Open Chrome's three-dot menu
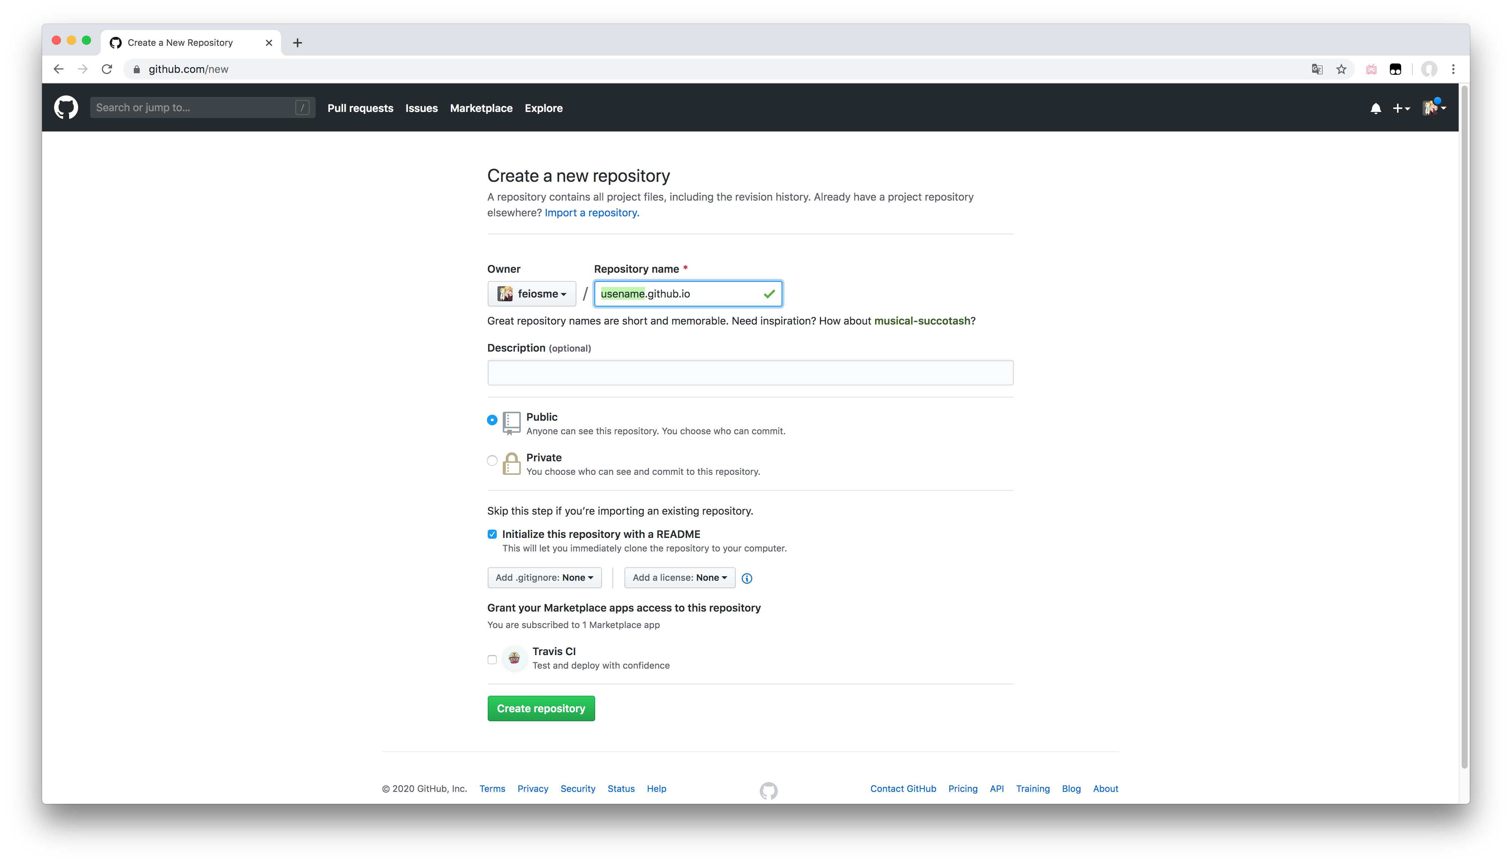 coord(1453,69)
